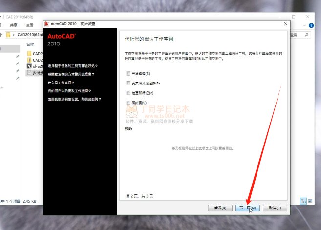Maximize the Explorer window
The width and height of the screenshot is (321, 230).
294,17
